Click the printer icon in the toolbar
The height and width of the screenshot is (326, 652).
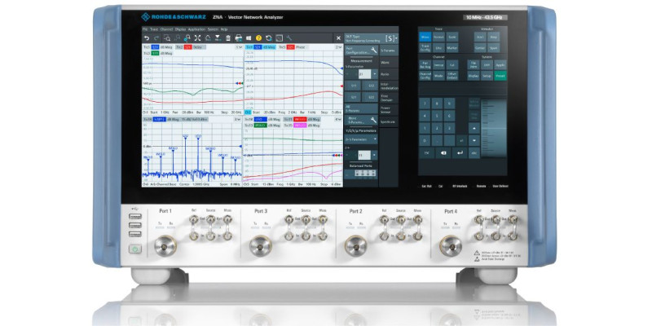click(x=238, y=37)
